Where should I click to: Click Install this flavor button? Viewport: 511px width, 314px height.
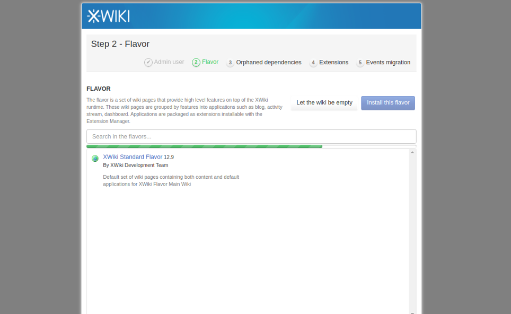(388, 103)
